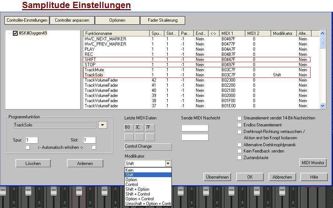333x208 pixels.
Task: Select #SK#Oxygen49 in the controller tree
Action: point(33,33)
